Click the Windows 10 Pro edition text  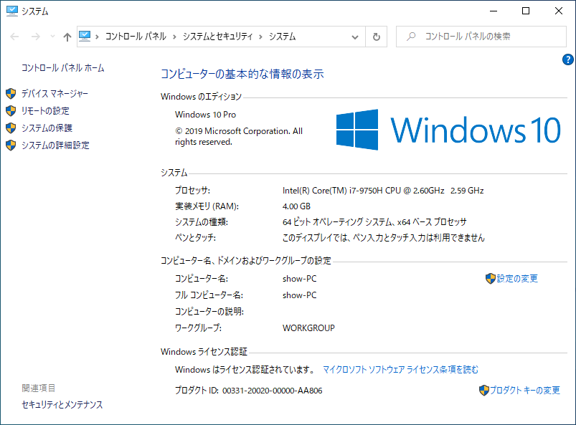coord(205,115)
